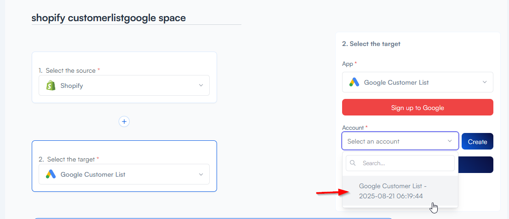This screenshot has width=509, height=219.
Task: Click Google Ads logo in target card
Action: pos(51,174)
